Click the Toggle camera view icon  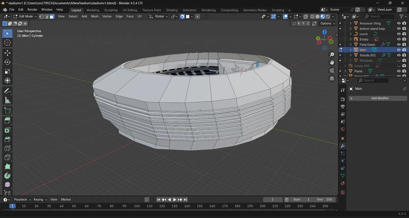coord(332,71)
